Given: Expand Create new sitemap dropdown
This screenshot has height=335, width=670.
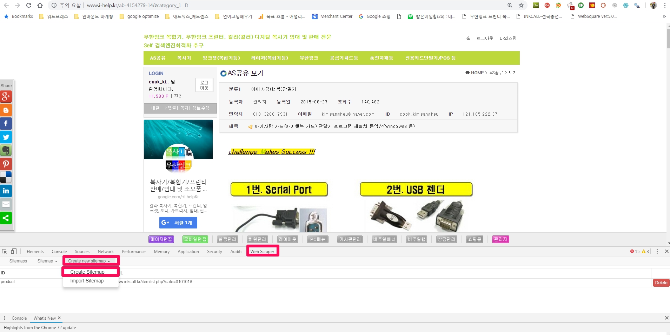Looking at the screenshot, I should coord(89,261).
